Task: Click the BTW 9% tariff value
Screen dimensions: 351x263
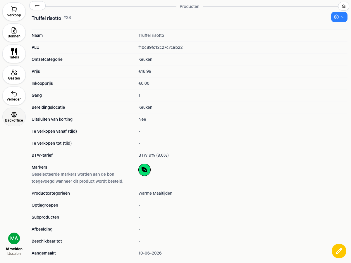Action: (x=154, y=155)
